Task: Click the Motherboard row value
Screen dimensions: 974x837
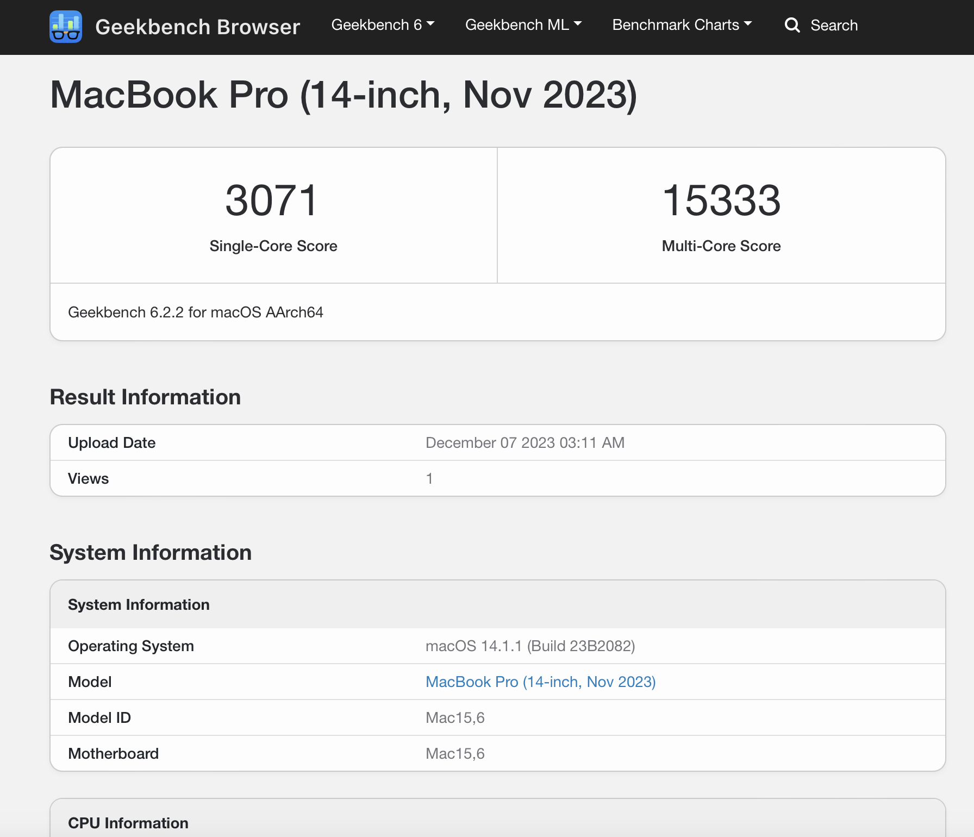Action: (455, 754)
